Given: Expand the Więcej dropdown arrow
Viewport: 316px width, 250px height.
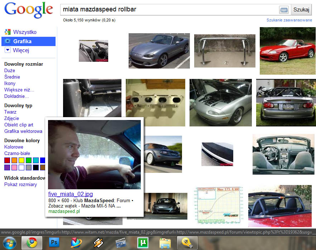Looking at the screenshot, I should pyautogui.click(x=8, y=50).
